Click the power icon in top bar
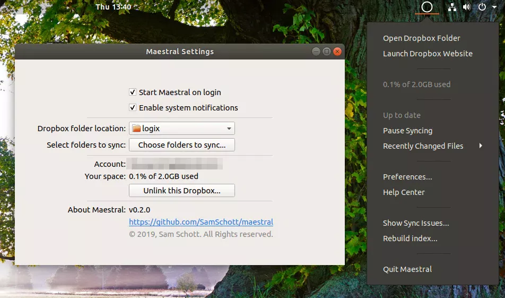 [x=482, y=7]
